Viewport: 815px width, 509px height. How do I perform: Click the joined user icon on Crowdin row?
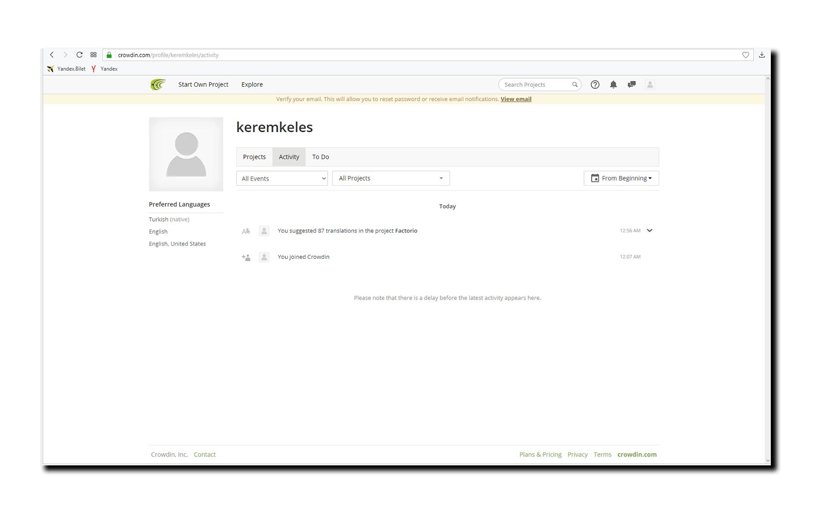pos(246,257)
